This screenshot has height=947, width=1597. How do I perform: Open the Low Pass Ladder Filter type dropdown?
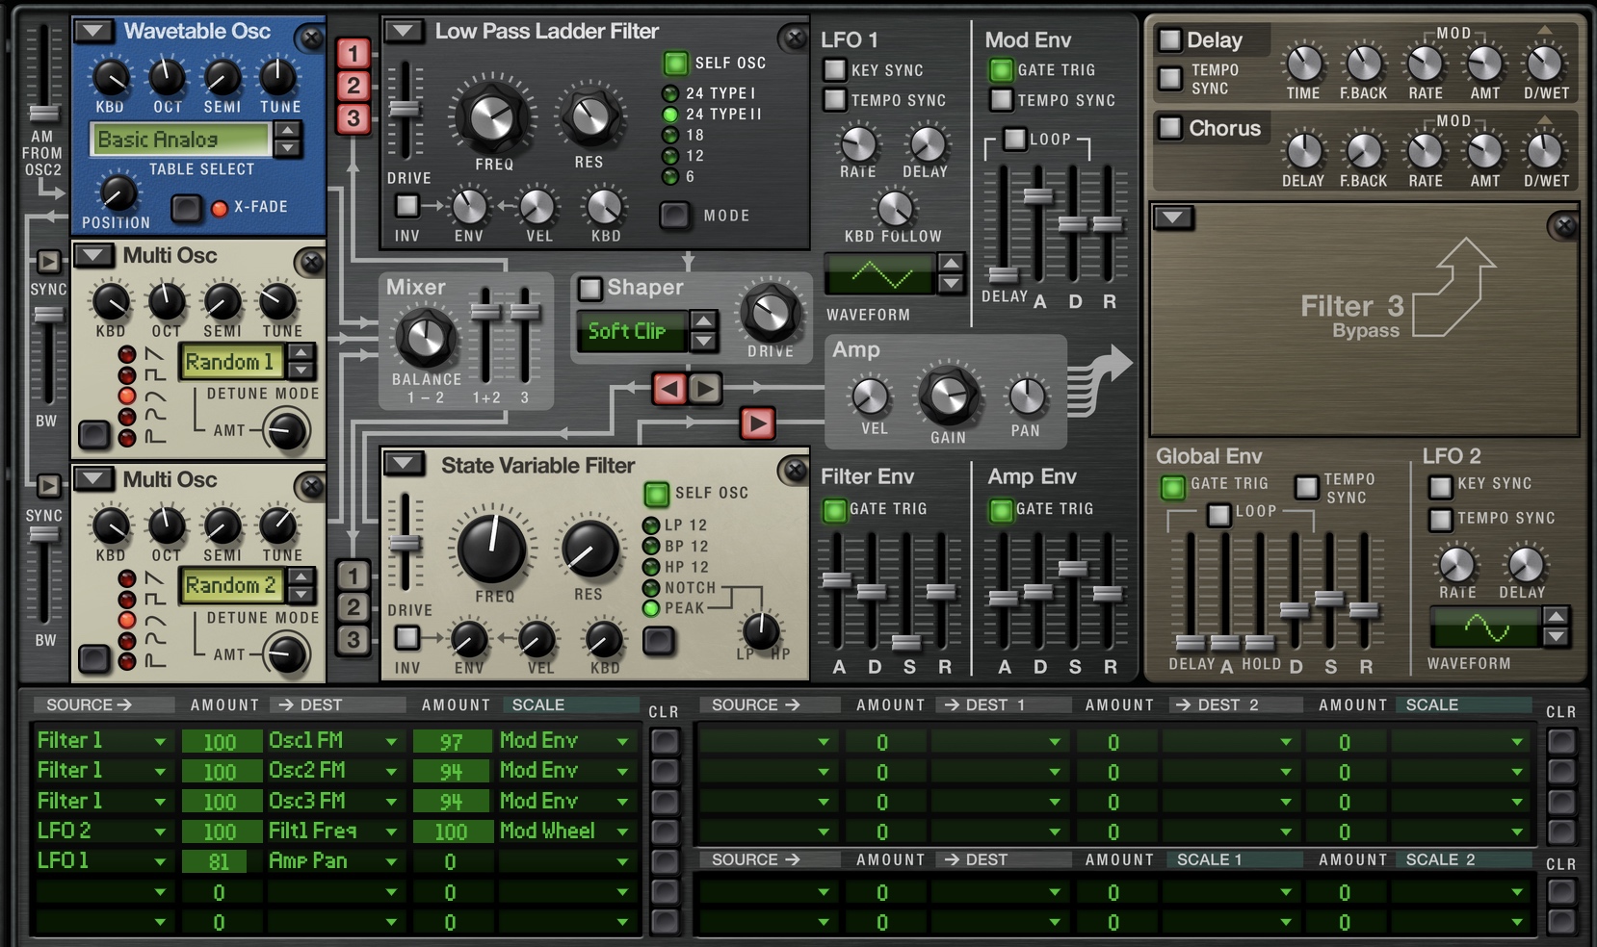click(x=404, y=31)
